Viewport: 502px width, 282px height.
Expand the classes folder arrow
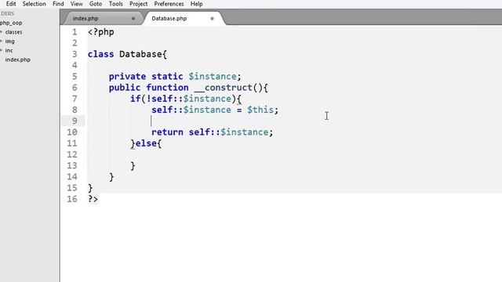coord(2,32)
